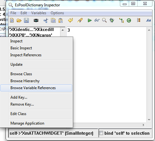Click the Save floppy disk icon
The image size is (155, 141).
(x=26, y=20)
